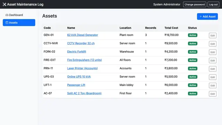
Task: Click the ₹3,800.00 total cost value
Action: click(x=171, y=68)
